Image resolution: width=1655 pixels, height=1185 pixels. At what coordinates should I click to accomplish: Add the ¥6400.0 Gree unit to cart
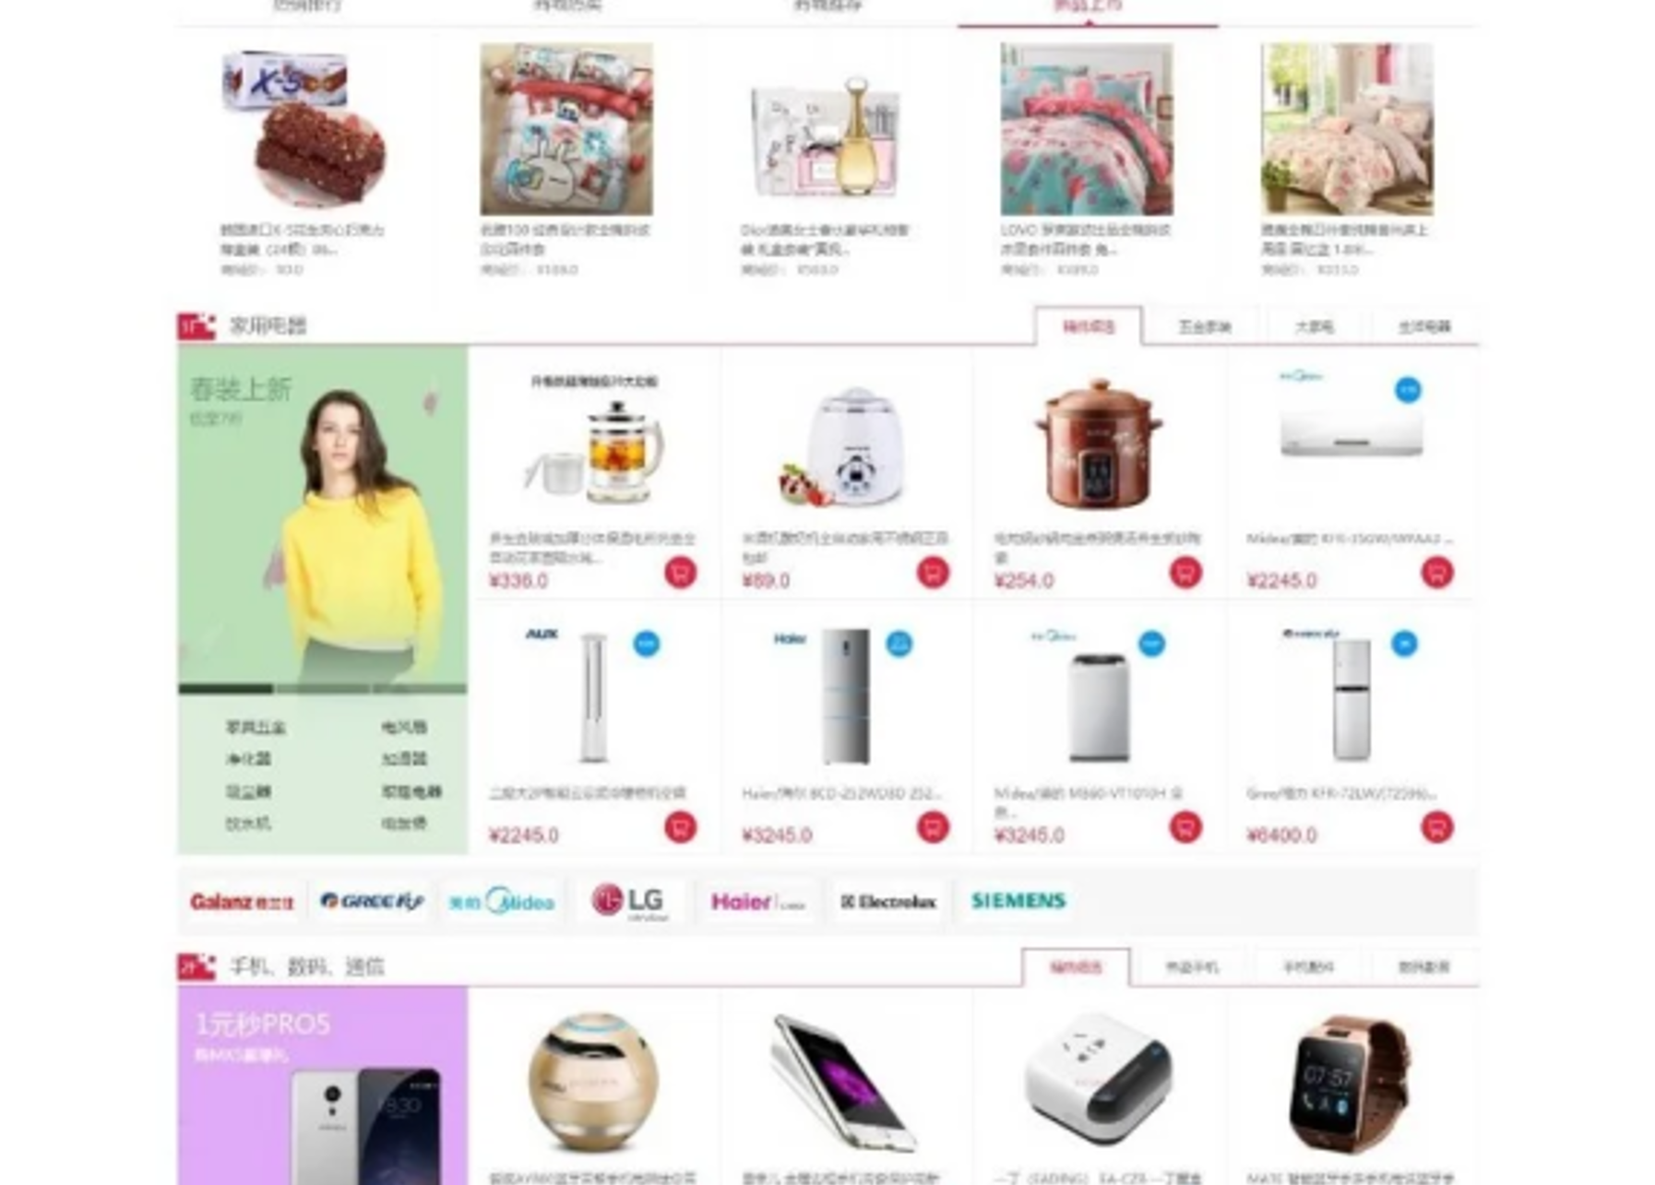(1437, 827)
